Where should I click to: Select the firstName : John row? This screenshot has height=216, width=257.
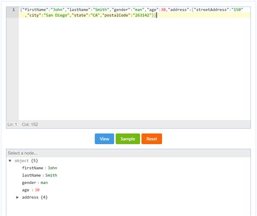[x=40, y=168]
